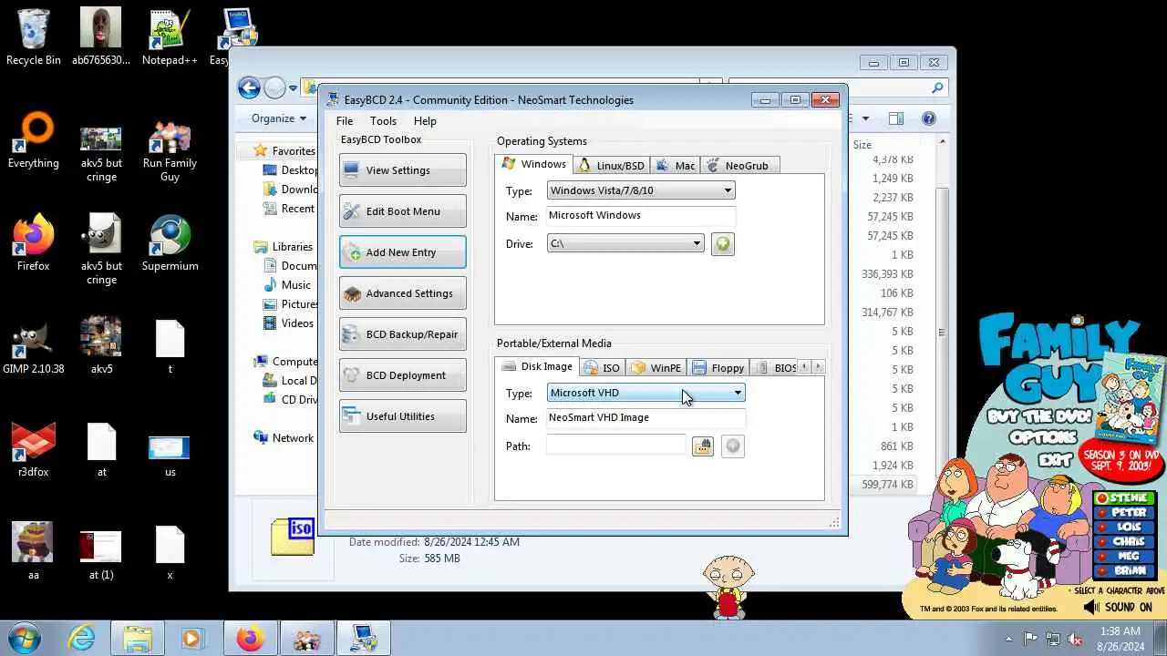Toggle Sound On in Family Guy widget
The image size is (1167, 656).
(x=1119, y=608)
